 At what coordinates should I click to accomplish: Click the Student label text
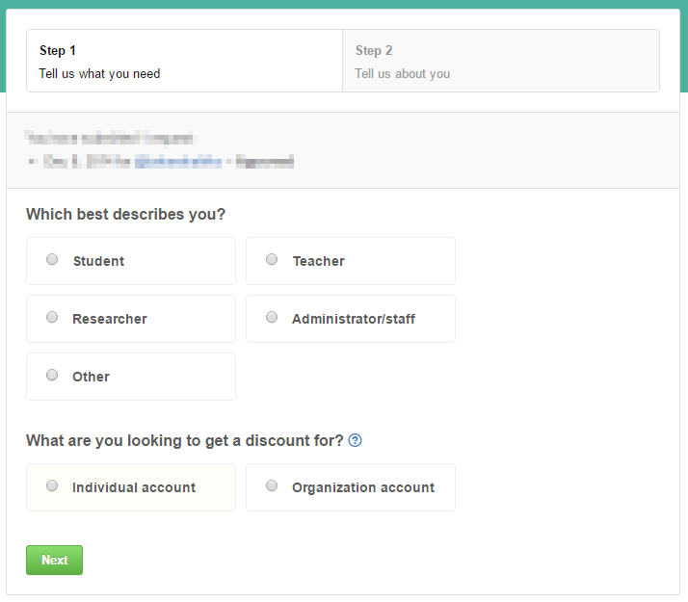98,261
